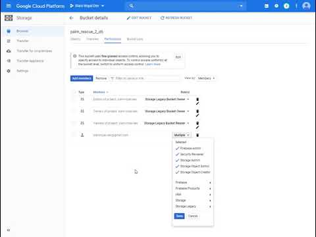Viewport: 316px width, 237px height.
Task: Click the Transfer arrows icon in sidebar
Action: pyautogui.click(x=9, y=41)
